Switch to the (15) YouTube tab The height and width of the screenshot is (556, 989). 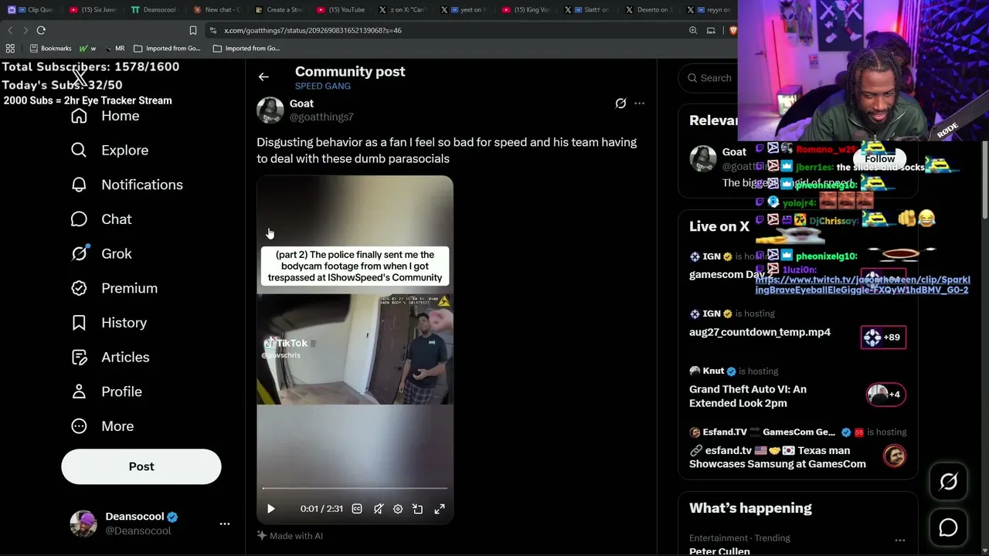[x=342, y=10]
